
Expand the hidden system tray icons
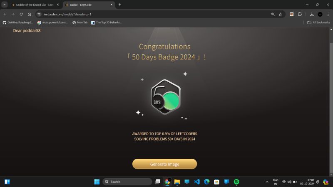pyautogui.click(x=267, y=182)
